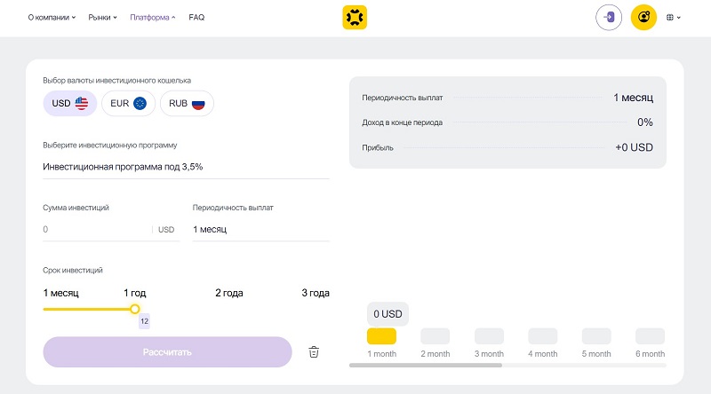The height and width of the screenshot is (394, 711).
Task: Click the Рассчитать button
Action: point(167,352)
